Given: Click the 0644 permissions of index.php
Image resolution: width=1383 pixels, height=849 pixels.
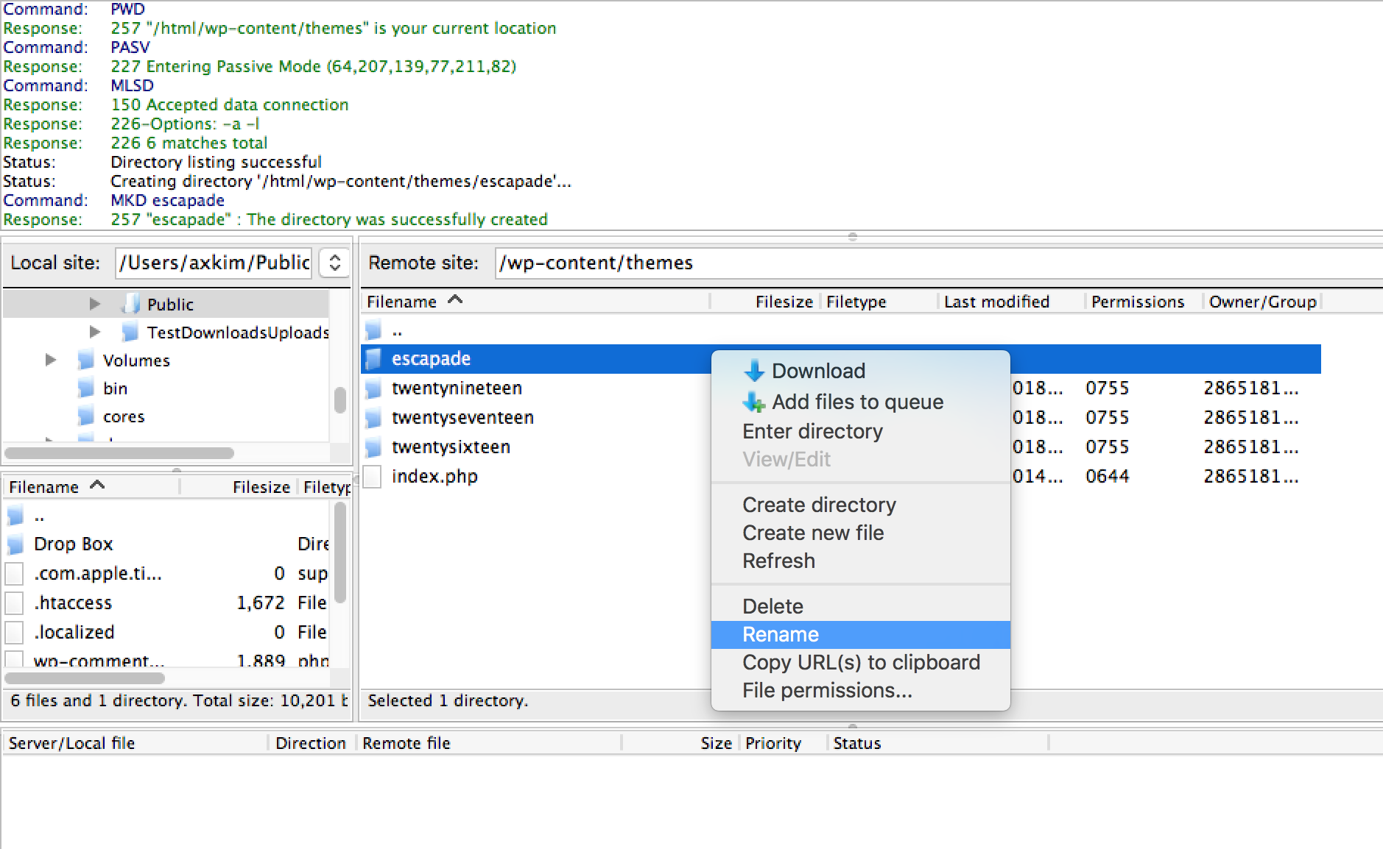Looking at the screenshot, I should [1107, 477].
